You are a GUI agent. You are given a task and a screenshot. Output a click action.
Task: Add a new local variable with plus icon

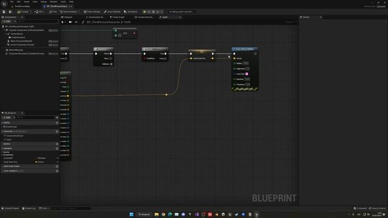57,171
